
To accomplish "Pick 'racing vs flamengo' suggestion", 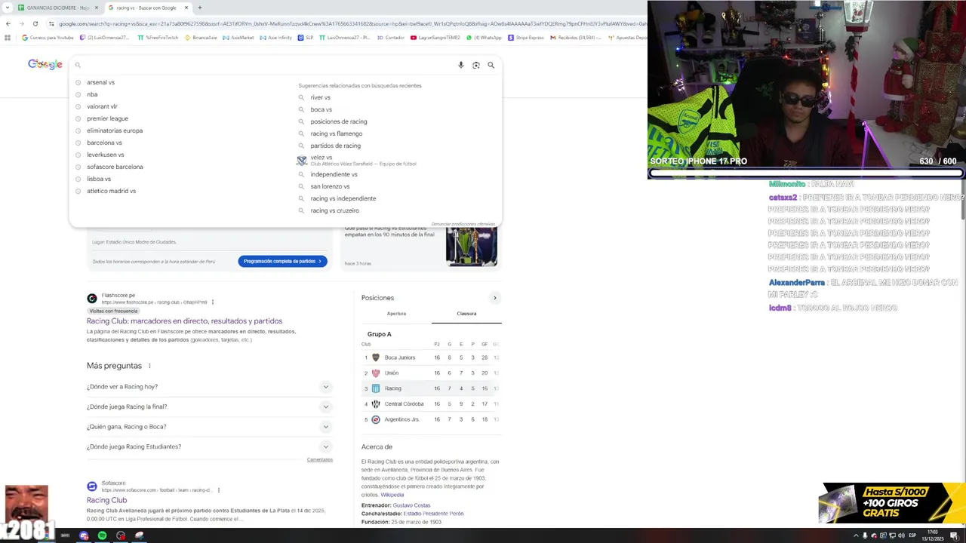I will click(x=336, y=133).
